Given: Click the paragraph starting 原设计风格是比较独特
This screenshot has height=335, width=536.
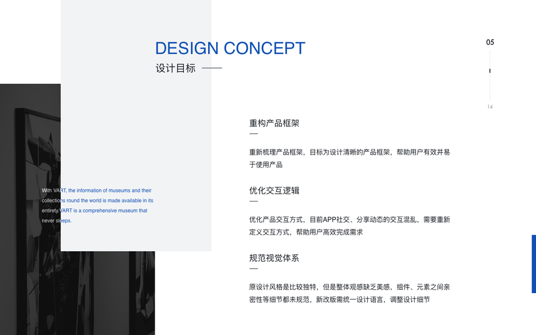Looking at the screenshot, I should coord(350,293).
